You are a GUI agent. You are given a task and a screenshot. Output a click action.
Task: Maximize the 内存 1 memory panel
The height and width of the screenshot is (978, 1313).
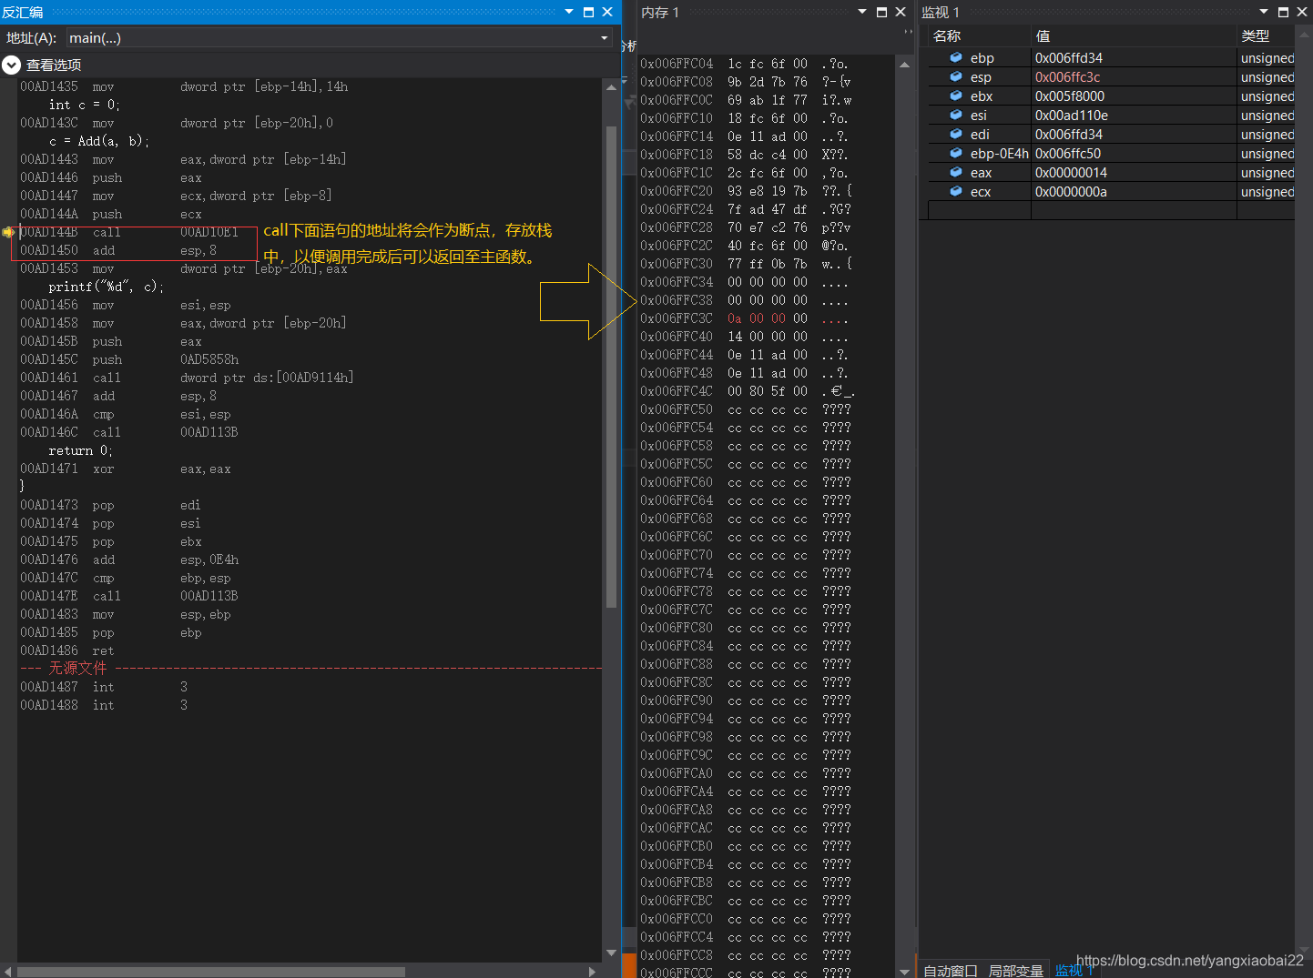coord(881,12)
